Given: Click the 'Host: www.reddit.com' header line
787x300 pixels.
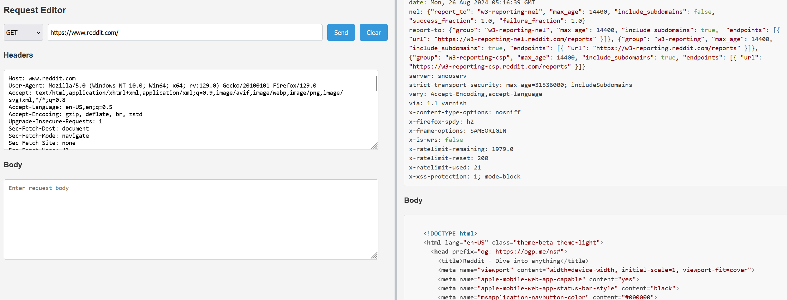Looking at the screenshot, I should point(42,79).
